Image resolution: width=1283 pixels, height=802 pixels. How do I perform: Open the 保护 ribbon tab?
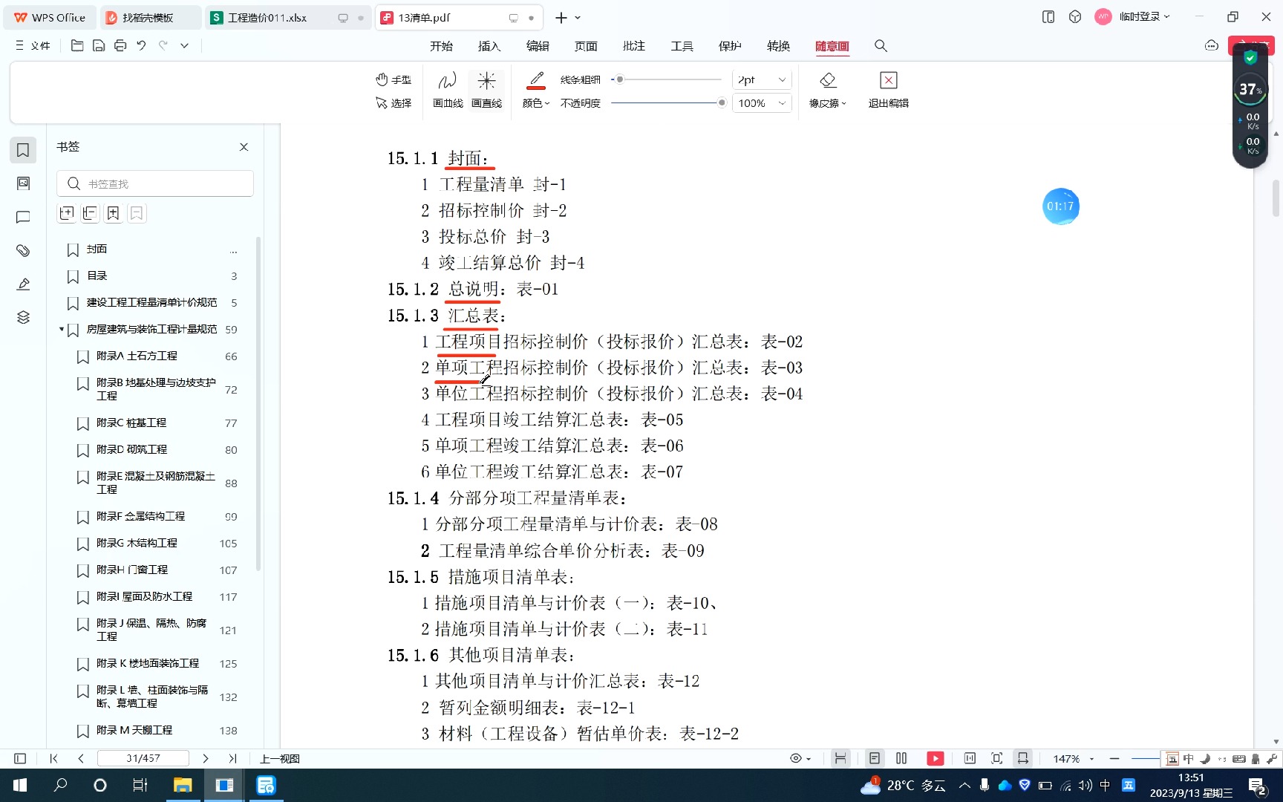(730, 46)
